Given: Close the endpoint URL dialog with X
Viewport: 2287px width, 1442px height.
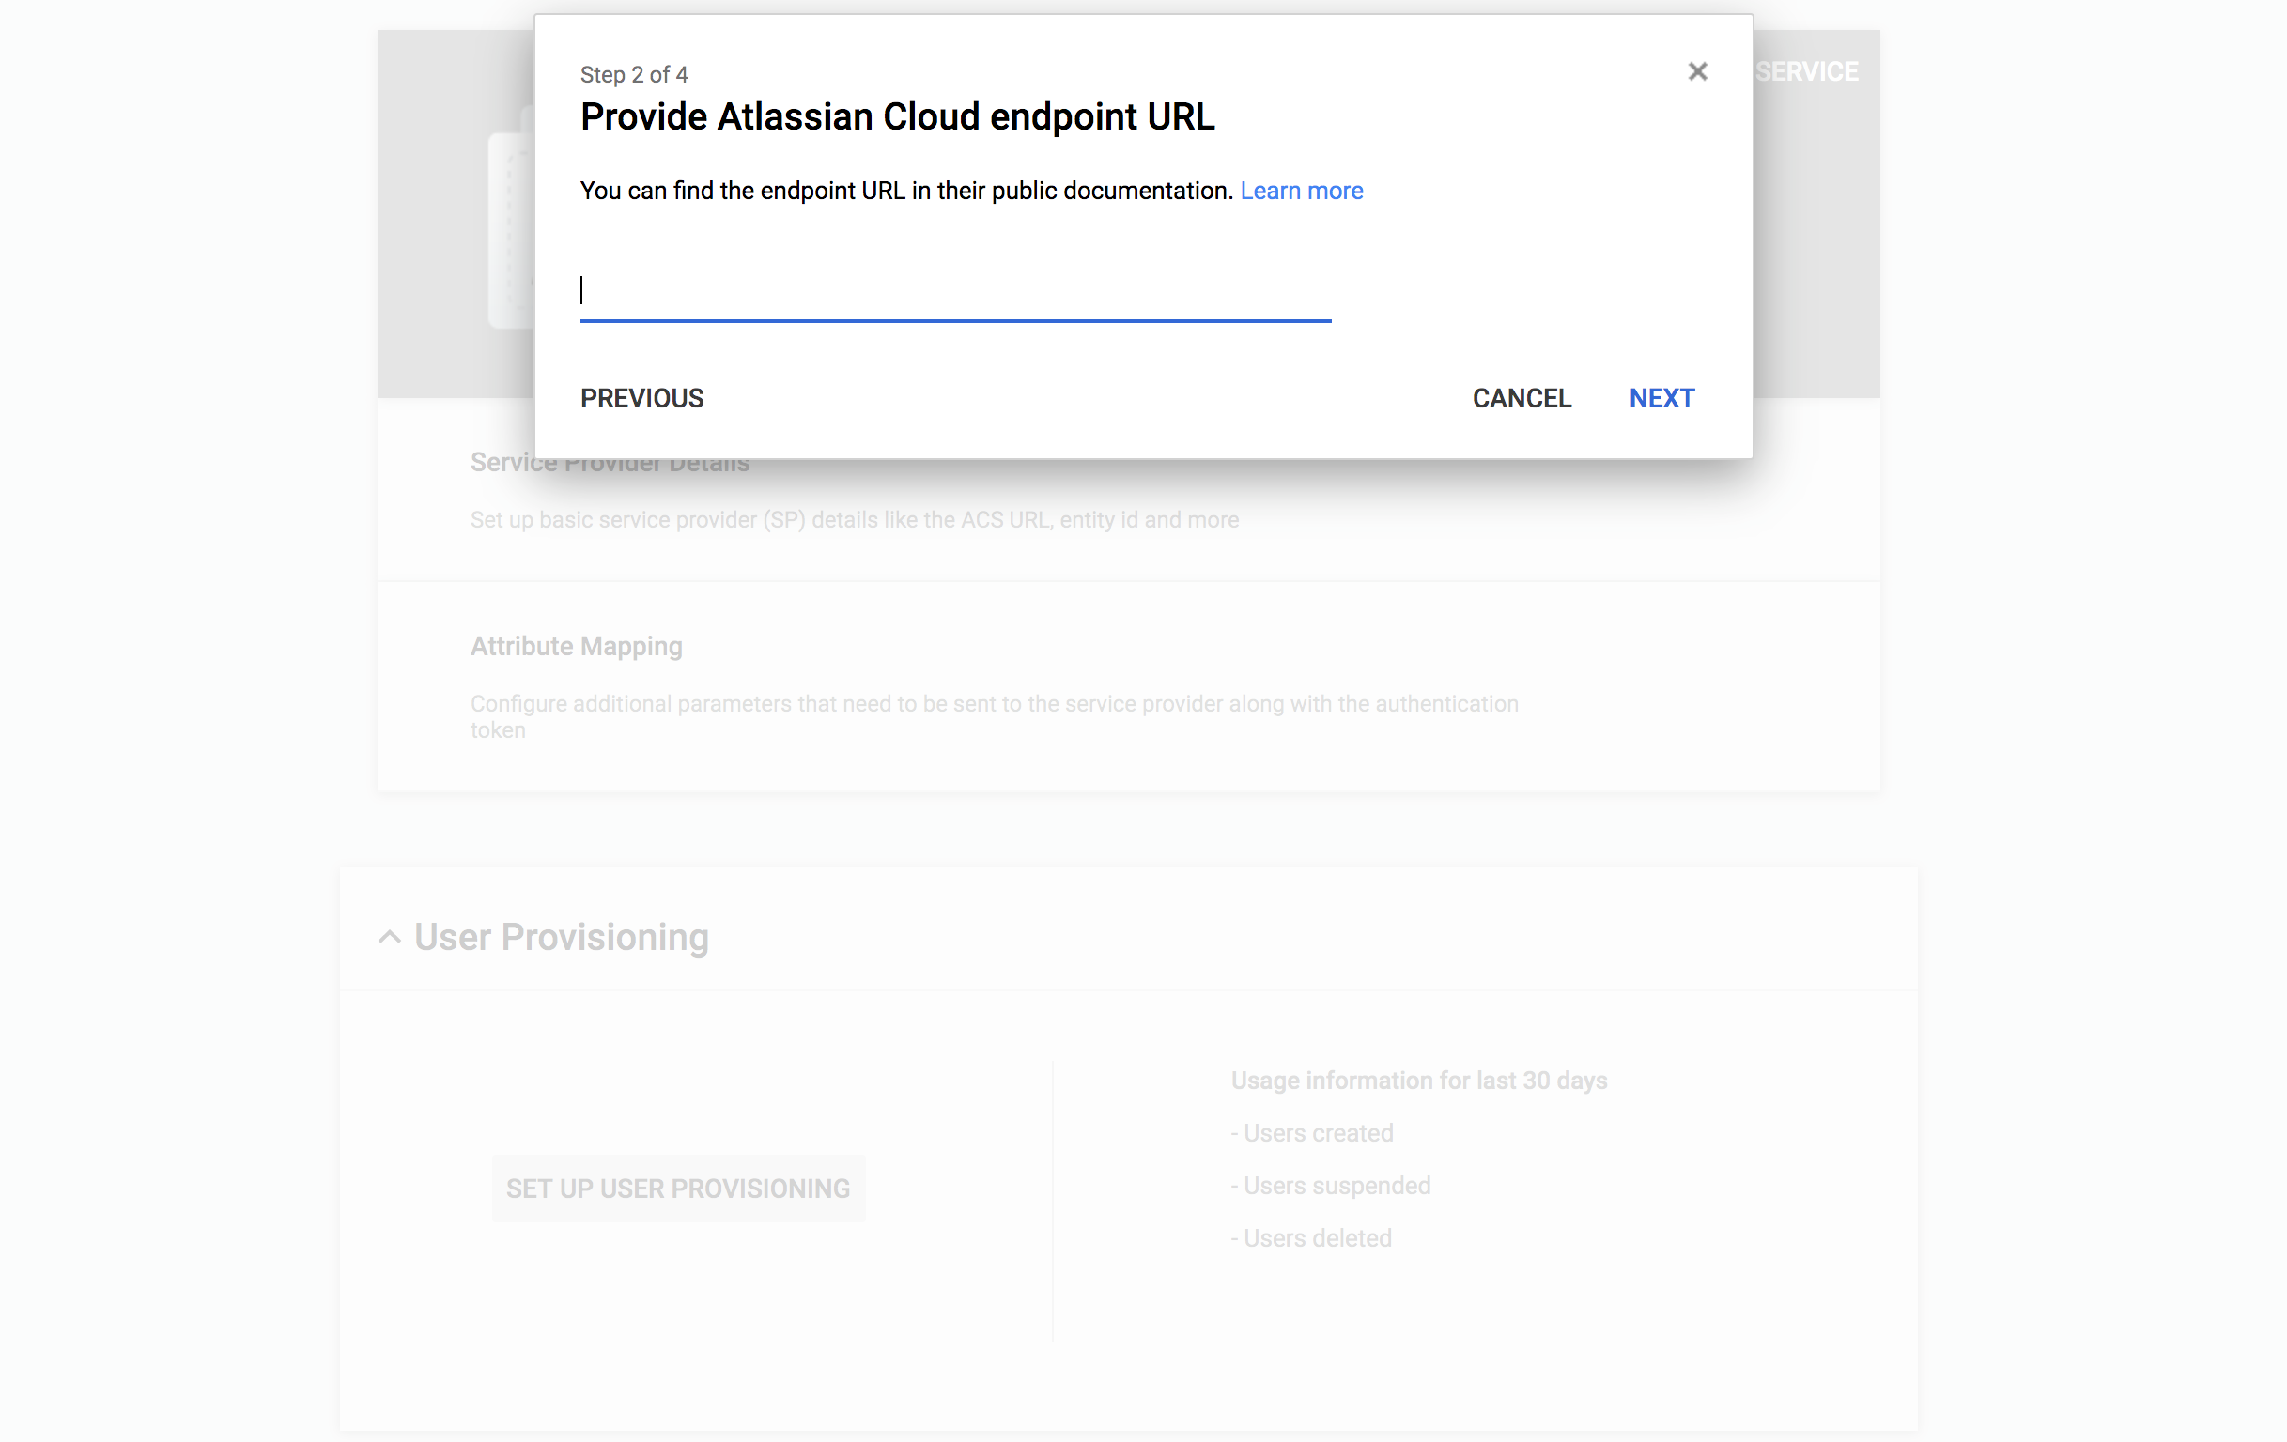Looking at the screenshot, I should pos(1696,72).
